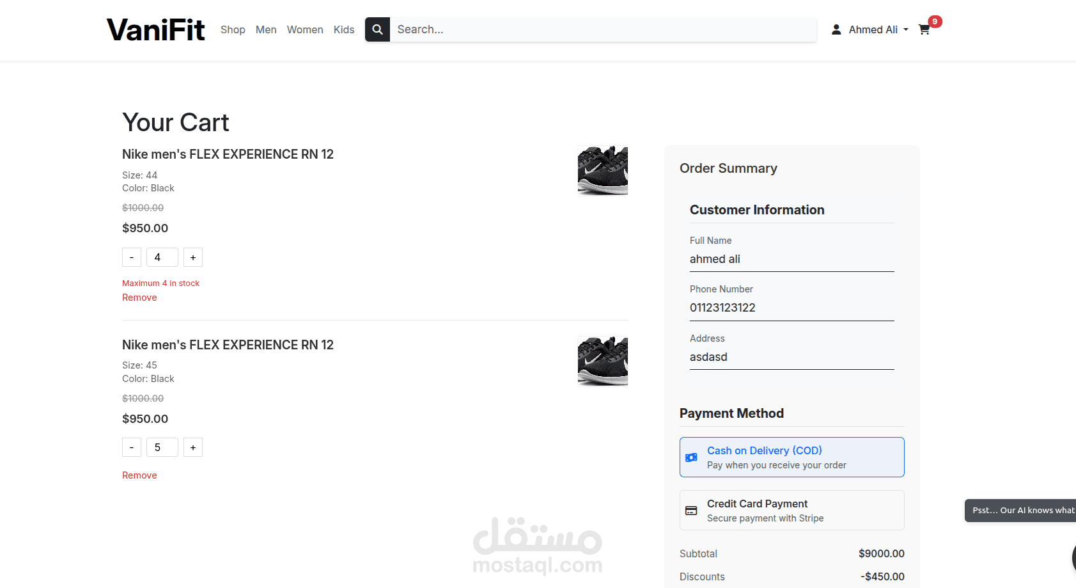Click the Maximum 4 in stock warning
Viewport: 1076px width, 588px height.
click(x=160, y=283)
